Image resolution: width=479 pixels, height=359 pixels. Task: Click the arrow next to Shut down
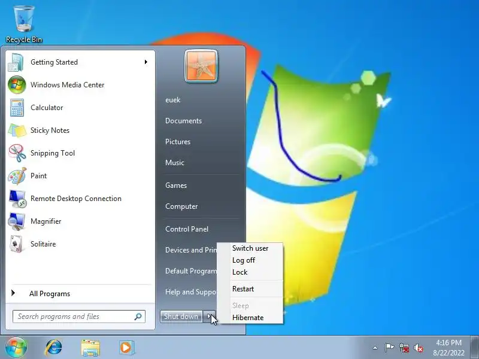(210, 317)
